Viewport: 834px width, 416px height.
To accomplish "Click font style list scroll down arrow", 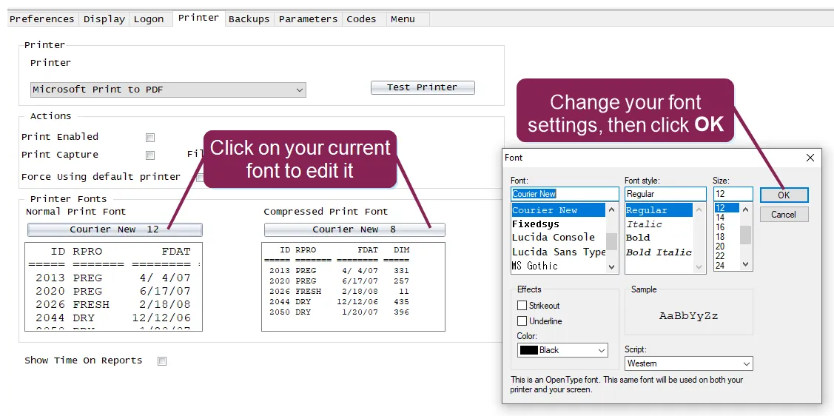I will click(x=699, y=266).
